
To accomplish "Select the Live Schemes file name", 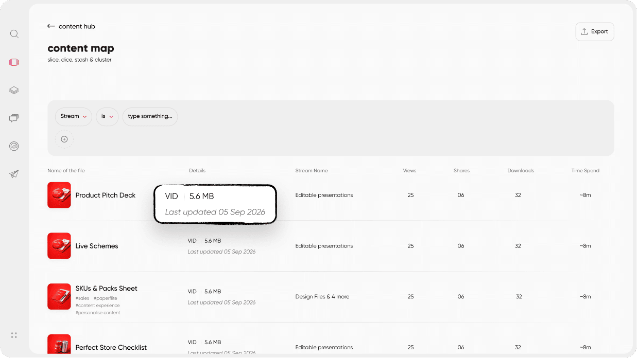I will pyautogui.click(x=97, y=246).
